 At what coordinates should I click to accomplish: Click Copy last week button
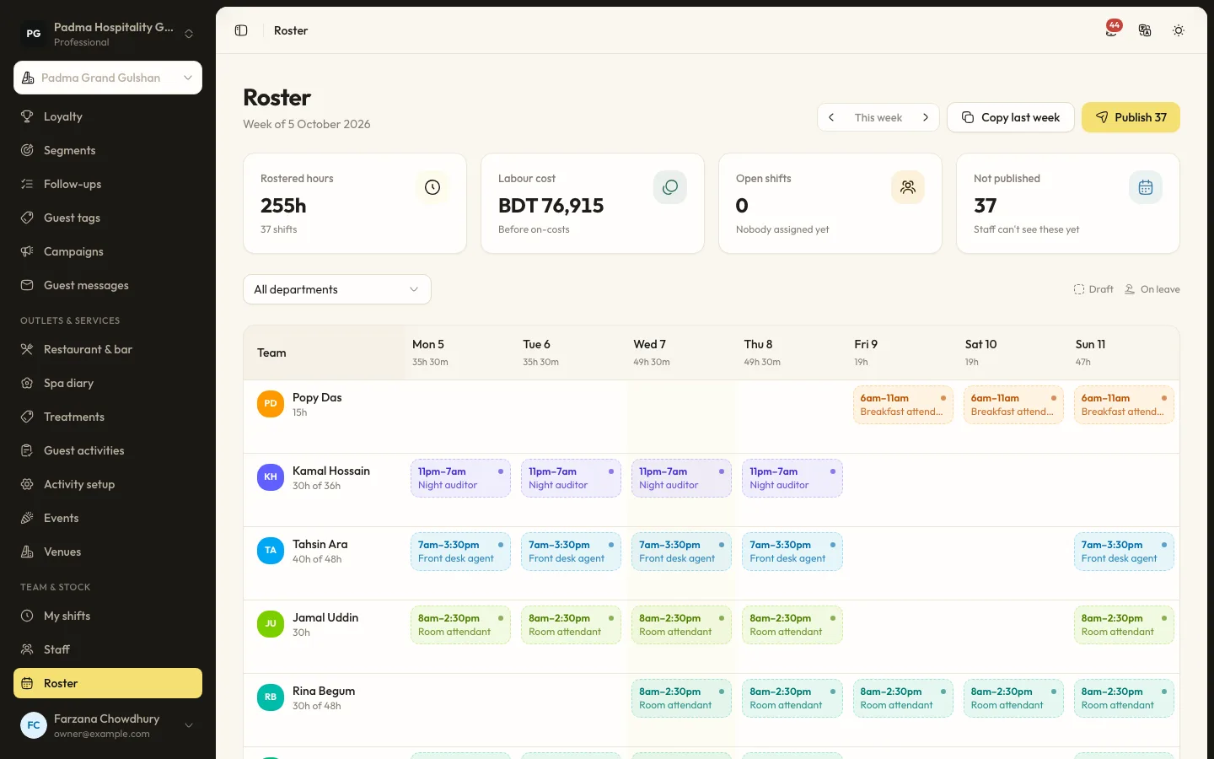click(1011, 117)
